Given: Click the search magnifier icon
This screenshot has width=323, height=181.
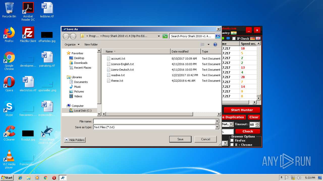Looking at the screenshot, I should point(218,36).
